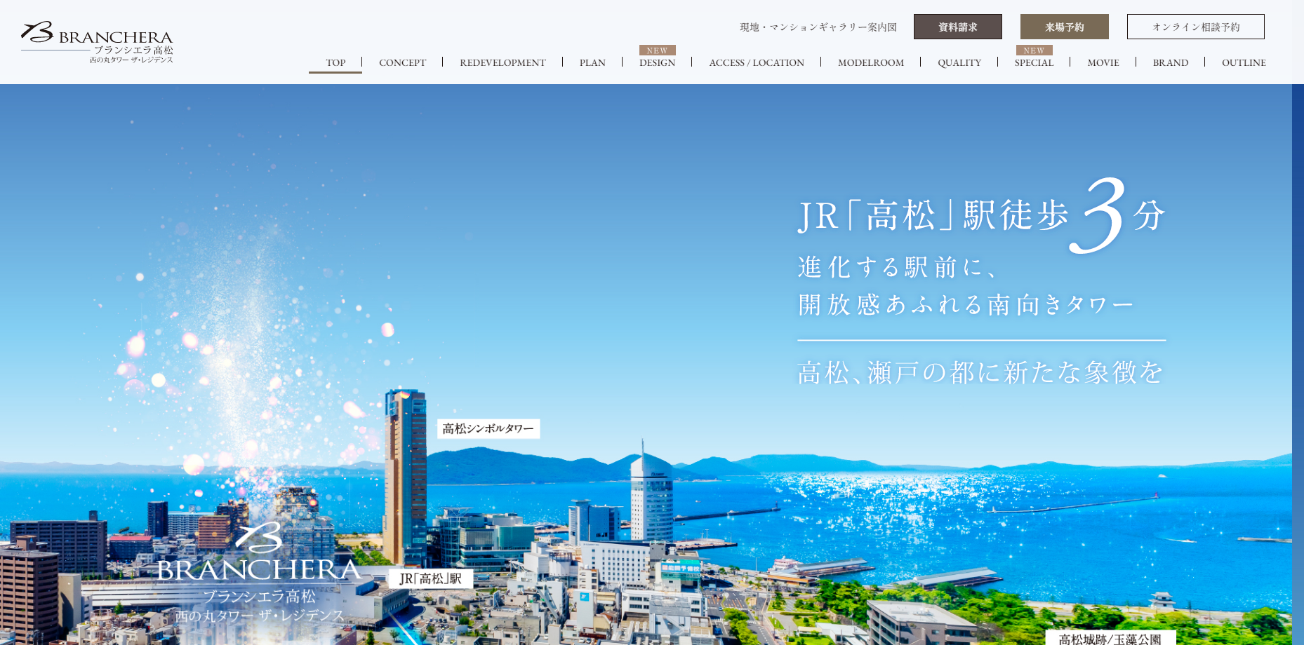
Task: Select PLAN in the navigation bar
Action: (x=592, y=62)
